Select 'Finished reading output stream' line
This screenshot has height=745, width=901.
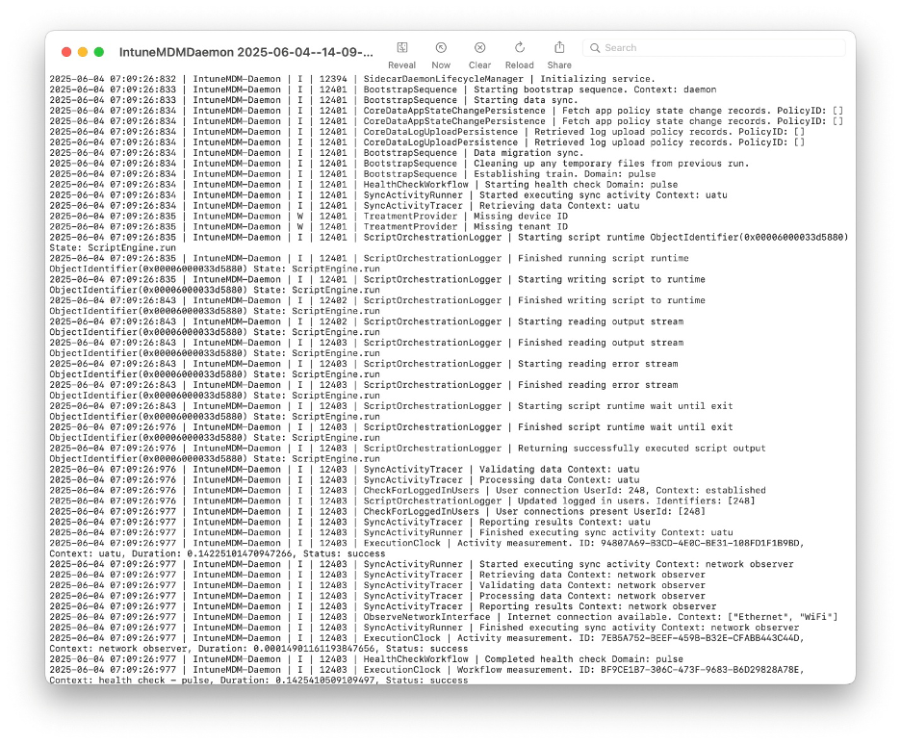pyautogui.click(x=367, y=348)
